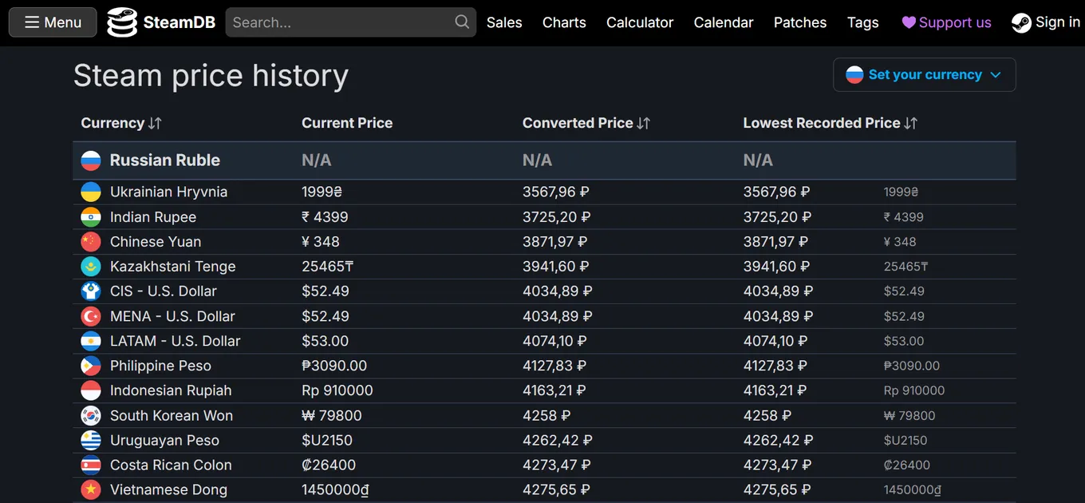The width and height of the screenshot is (1085, 503).
Task: Select the LATAM - U.S. Dollar name
Action: (x=176, y=341)
